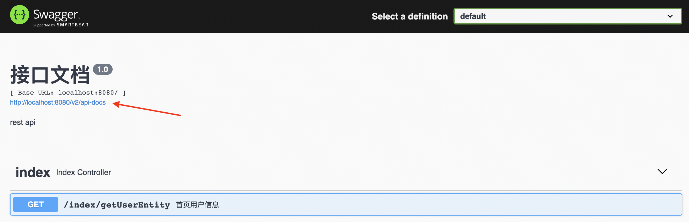Click the 'Index Controller' description
This screenshot has width=689, height=222.
(x=83, y=172)
